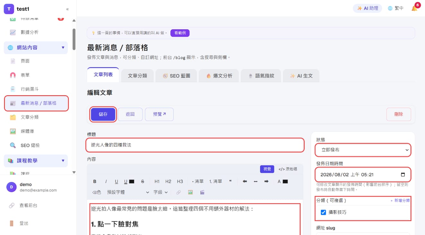Switch language via 繁中 selector
This screenshot has width=425, height=235.
pos(395,8)
